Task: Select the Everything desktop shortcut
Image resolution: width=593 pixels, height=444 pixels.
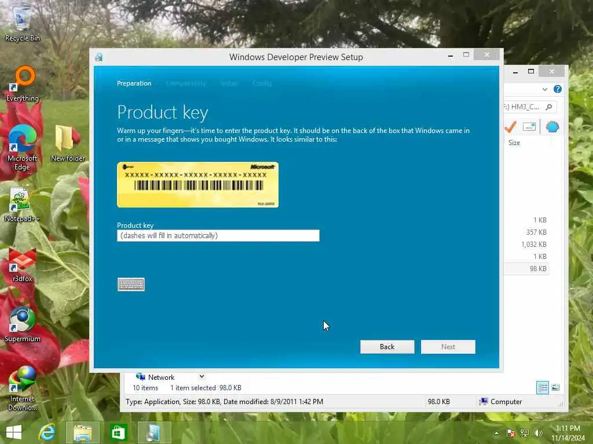Action: click(23, 84)
